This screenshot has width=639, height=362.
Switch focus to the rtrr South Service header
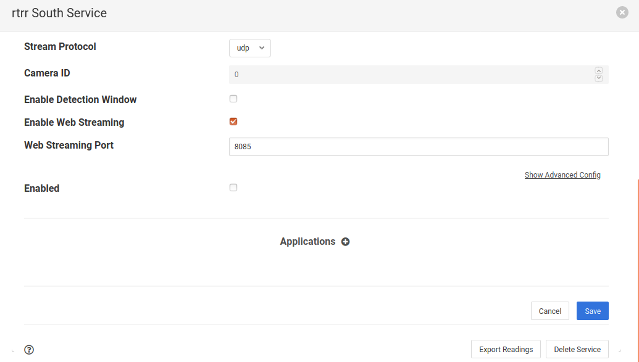[59, 13]
